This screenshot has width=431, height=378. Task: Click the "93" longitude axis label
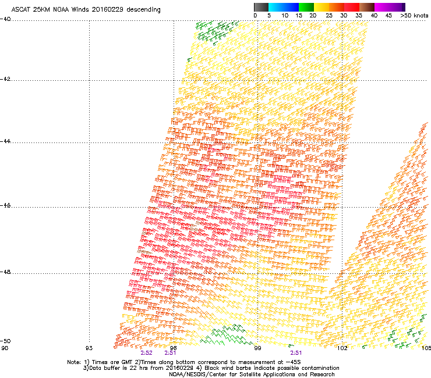(x=89, y=348)
